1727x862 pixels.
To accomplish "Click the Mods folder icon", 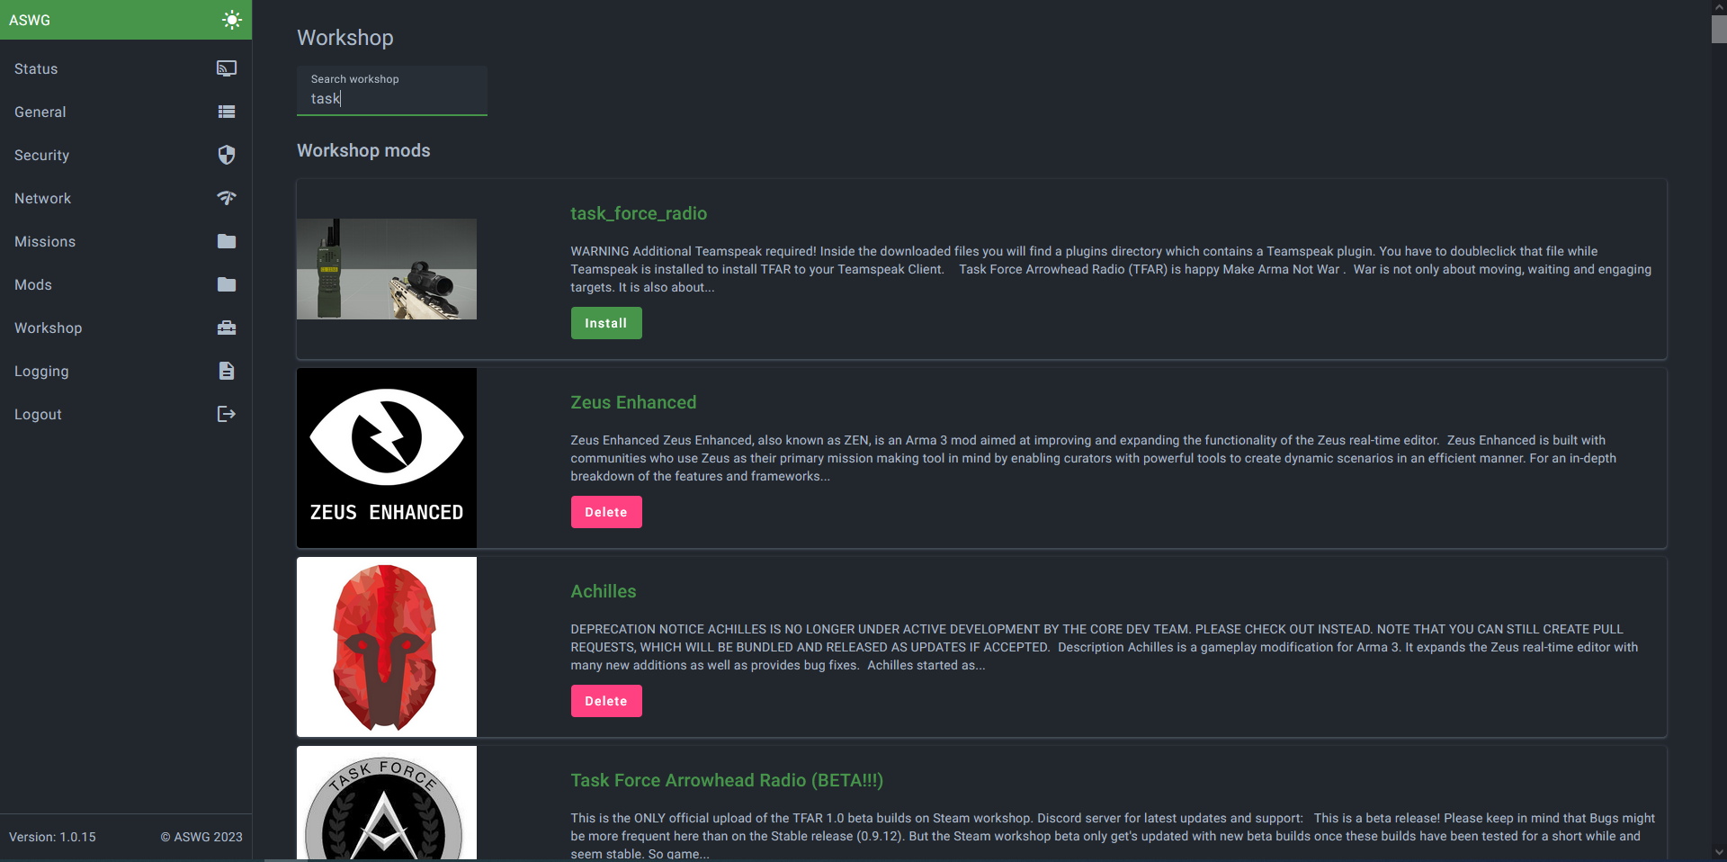I will pos(227,284).
